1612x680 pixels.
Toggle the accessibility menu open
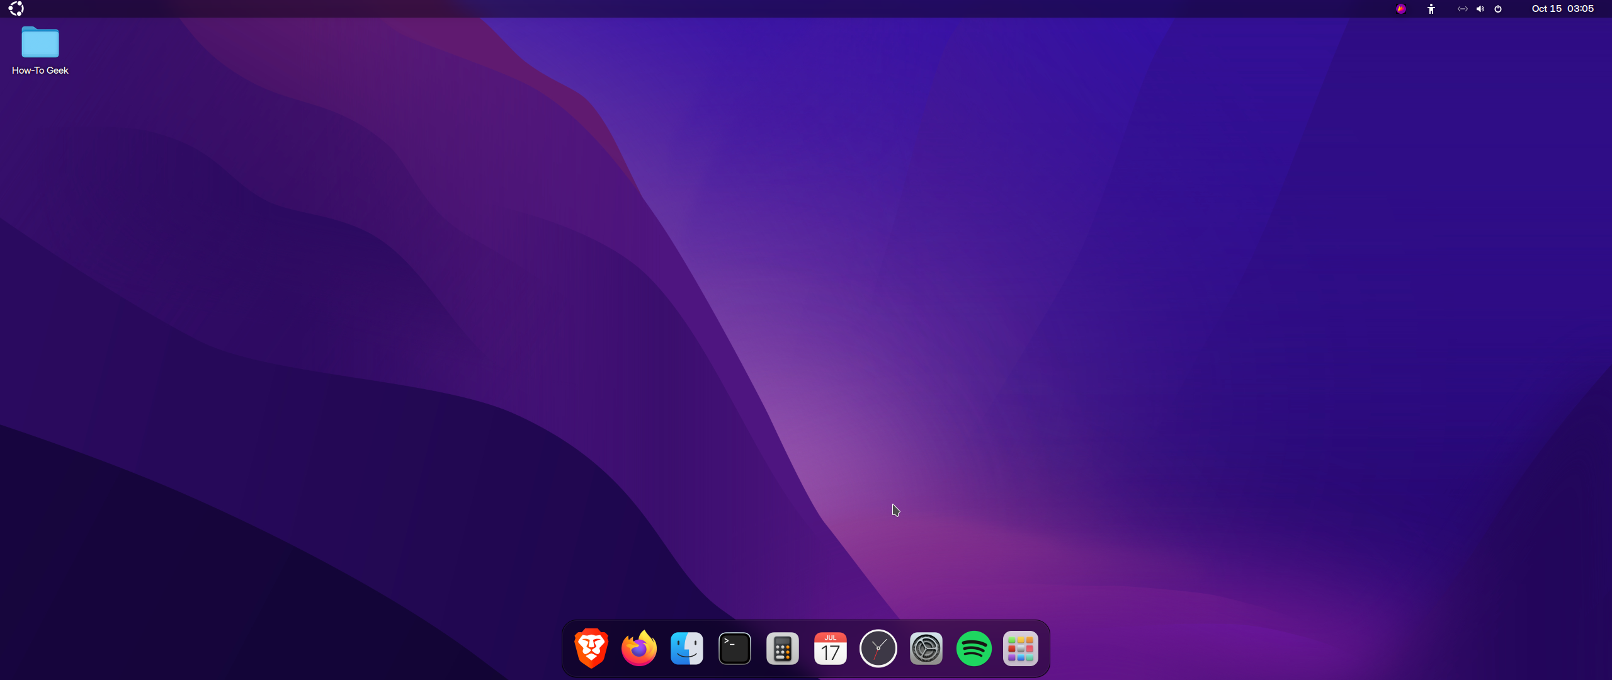(x=1431, y=9)
